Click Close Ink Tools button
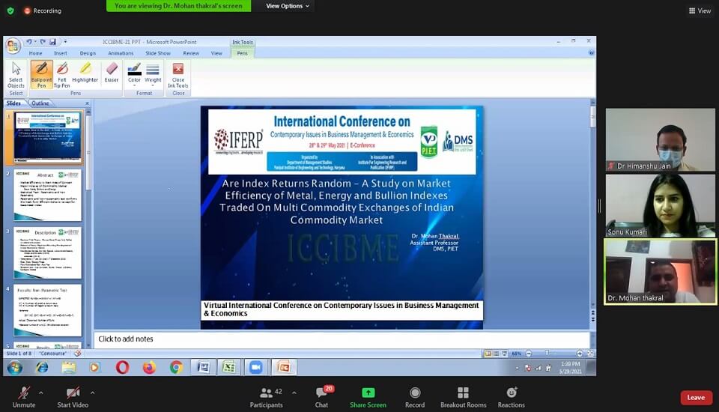The image size is (719, 412). click(x=178, y=74)
